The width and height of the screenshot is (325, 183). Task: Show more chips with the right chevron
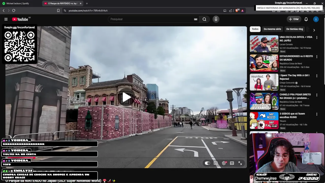[314, 30]
